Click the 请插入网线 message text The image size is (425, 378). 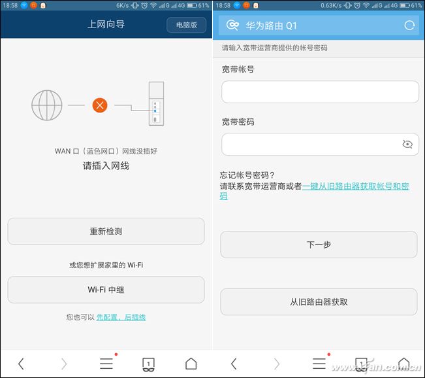pos(106,165)
